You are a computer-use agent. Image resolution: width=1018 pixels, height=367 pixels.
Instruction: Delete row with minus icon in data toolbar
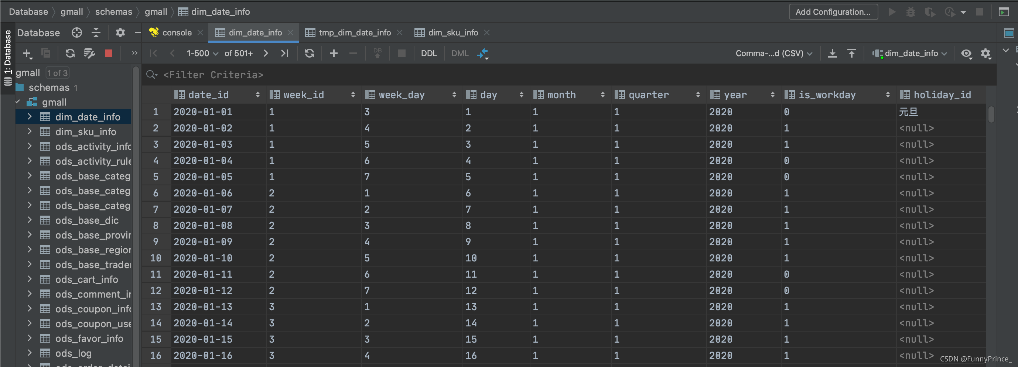pyautogui.click(x=353, y=53)
